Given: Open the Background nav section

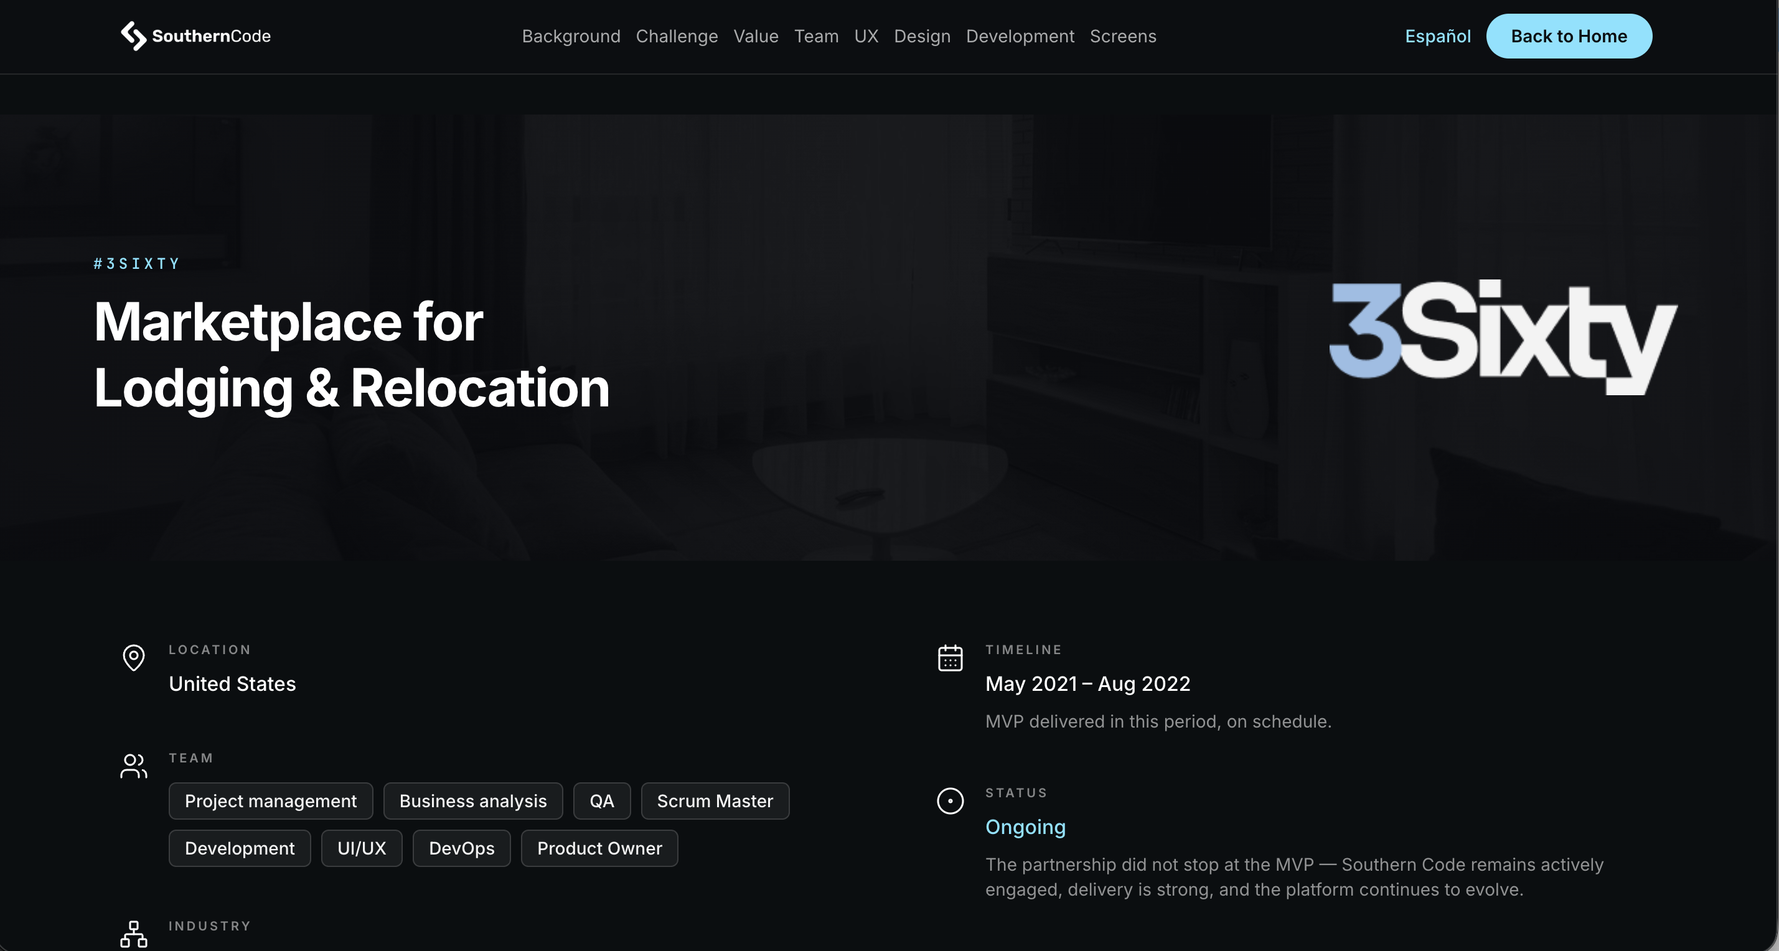Looking at the screenshot, I should click(x=571, y=36).
